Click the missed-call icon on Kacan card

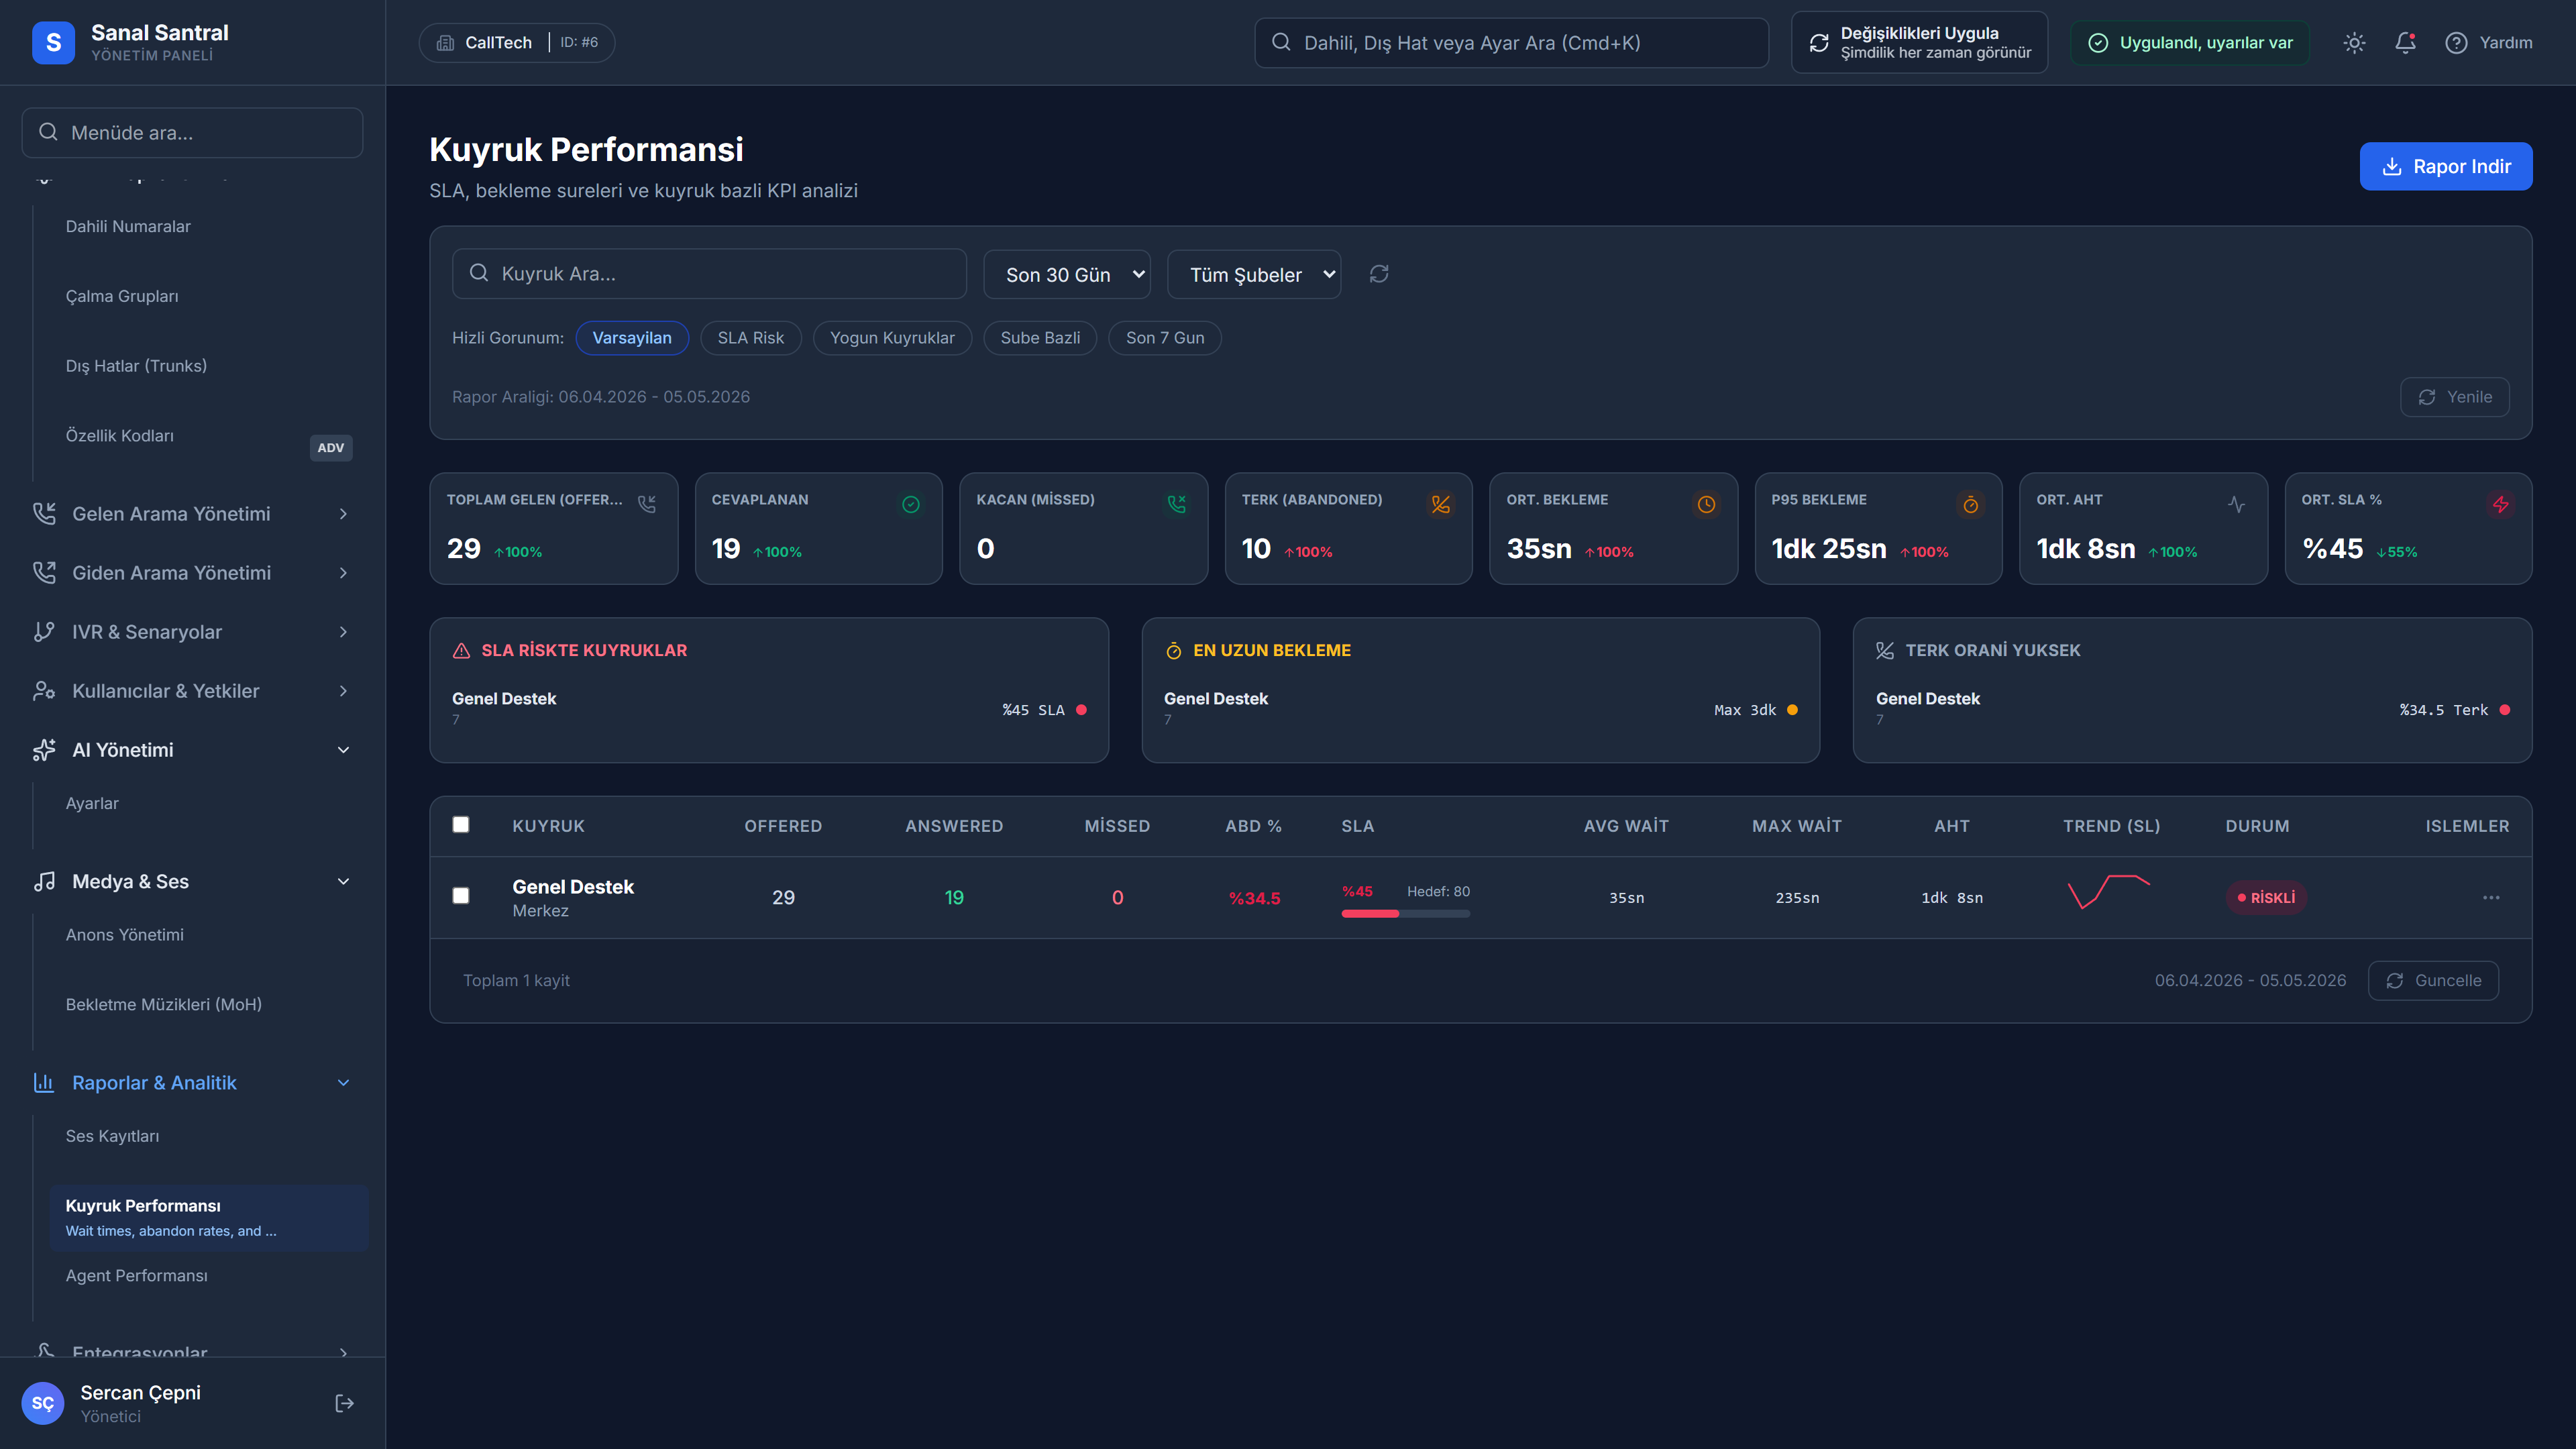(1176, 504)
